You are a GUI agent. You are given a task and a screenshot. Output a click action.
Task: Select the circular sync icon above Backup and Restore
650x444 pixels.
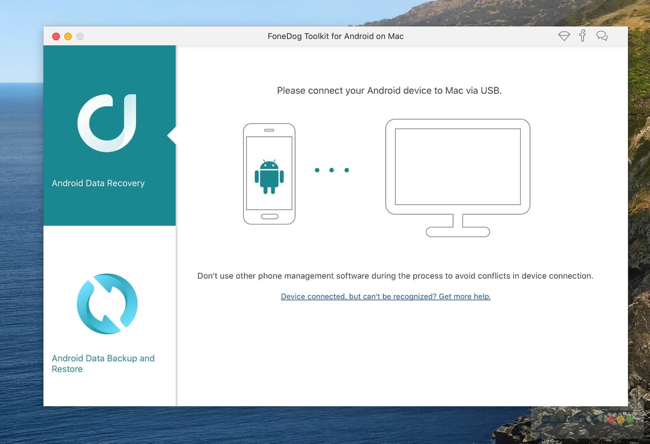point(106,304)
